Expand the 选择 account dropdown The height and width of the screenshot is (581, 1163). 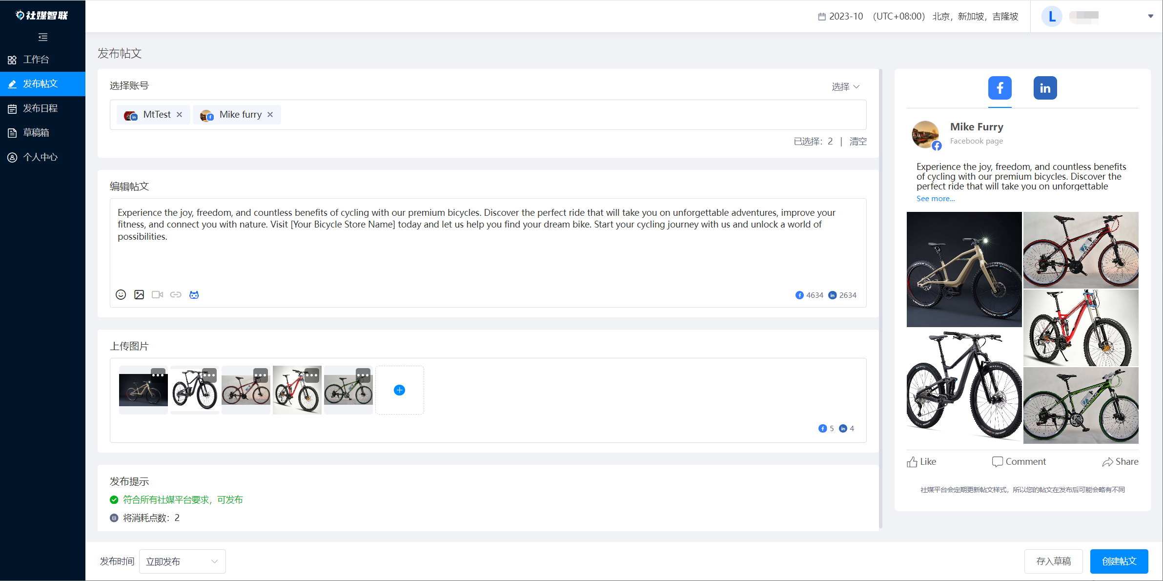coord(845,86)
